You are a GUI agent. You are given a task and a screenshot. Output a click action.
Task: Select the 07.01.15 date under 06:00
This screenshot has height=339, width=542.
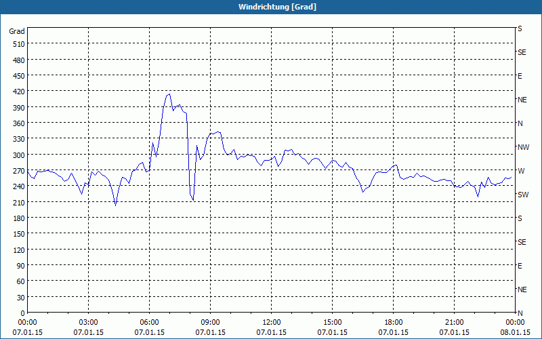[x=149, y=332]
